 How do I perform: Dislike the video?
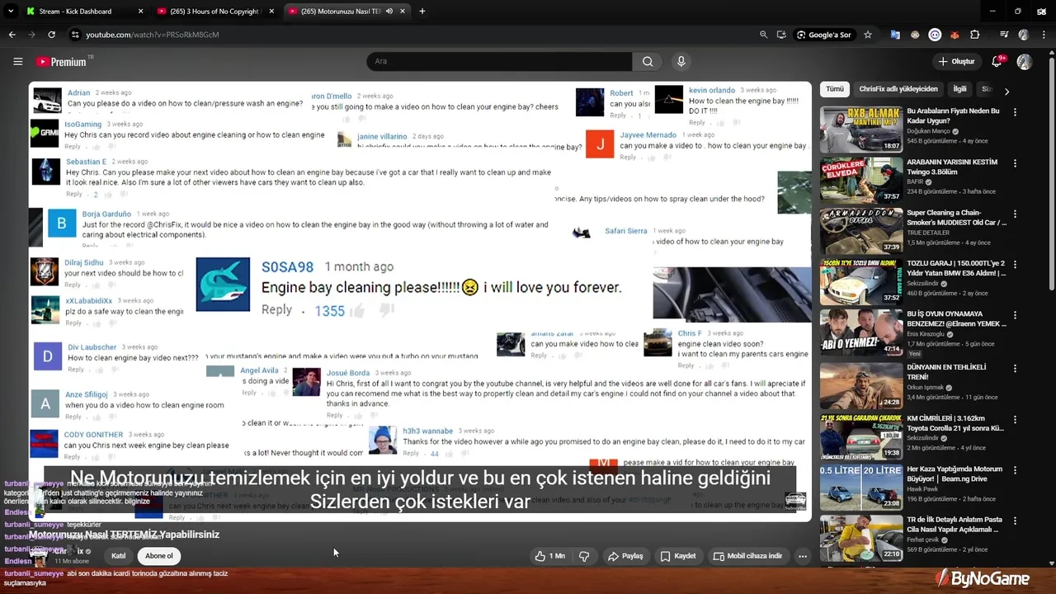point(584,556)
